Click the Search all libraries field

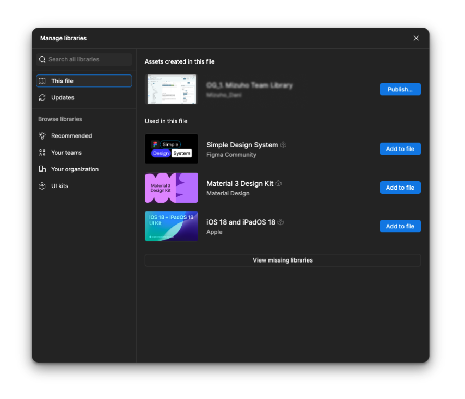pyautogui.click(x=84, y=59)
